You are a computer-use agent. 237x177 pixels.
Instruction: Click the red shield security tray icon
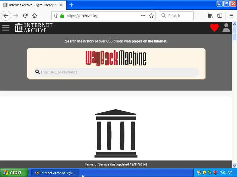click(215, 173)
